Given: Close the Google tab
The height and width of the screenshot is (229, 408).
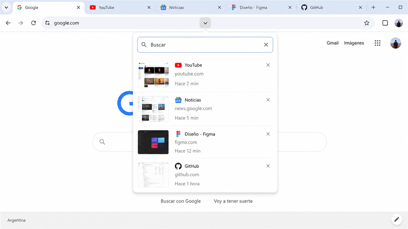Looking at the screenshot, I should [79, 7].
